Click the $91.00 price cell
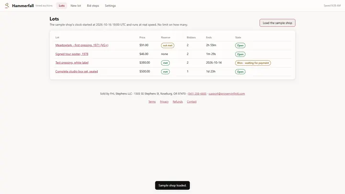 coord(144,45)
